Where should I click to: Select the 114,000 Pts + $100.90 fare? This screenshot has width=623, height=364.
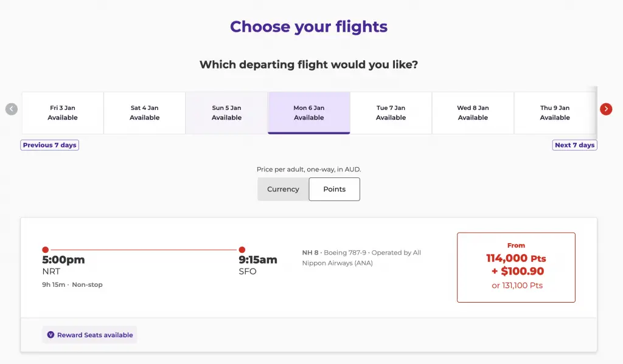tap(515, 264)
